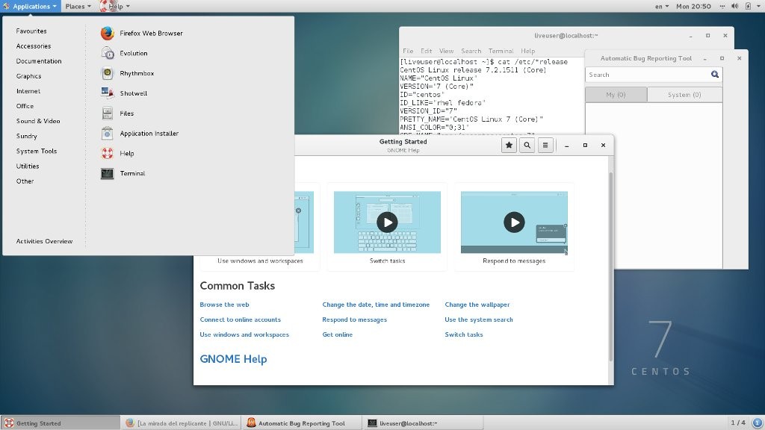
Task: Launch Firefox Web Browser from Favourites
Action: tap(141, 33)
